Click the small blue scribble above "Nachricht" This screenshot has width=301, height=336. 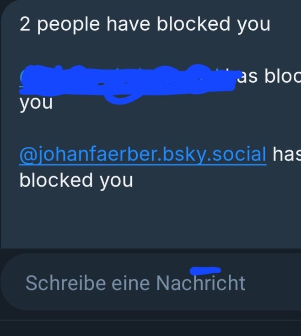pyautogui.click(x=205, y=271)
